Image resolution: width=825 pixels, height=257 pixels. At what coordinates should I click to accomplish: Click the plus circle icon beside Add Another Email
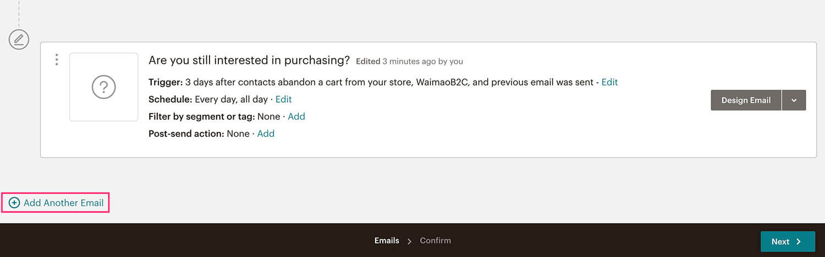coord(14,203)
